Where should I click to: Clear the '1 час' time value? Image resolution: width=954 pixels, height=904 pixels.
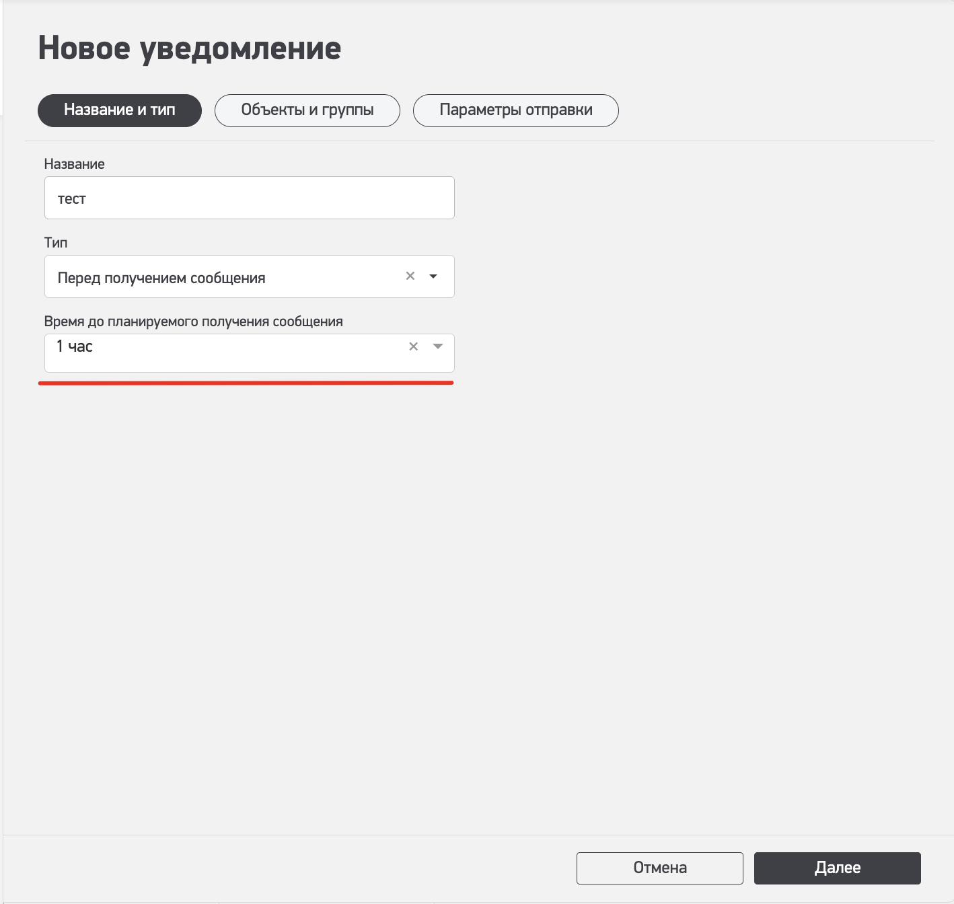pyautogui.click(x=414, y=346)
